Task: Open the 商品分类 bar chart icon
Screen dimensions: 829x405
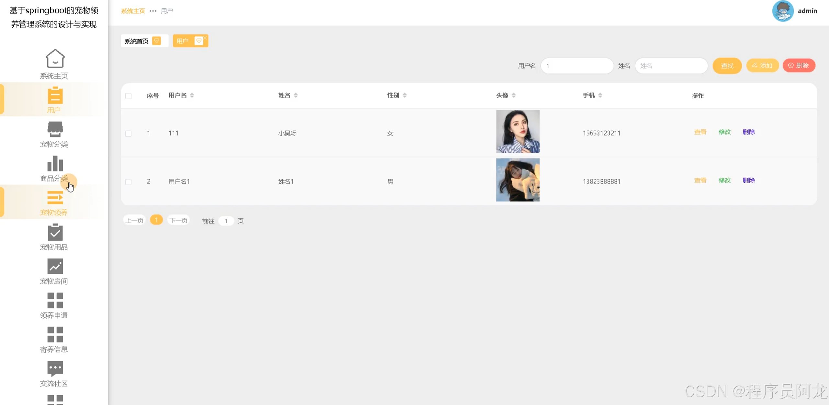Action: coord(55,163)
